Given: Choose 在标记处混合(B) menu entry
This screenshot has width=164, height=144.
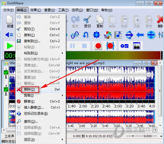Looking at the screenshot, I should (x=41, y=113).
